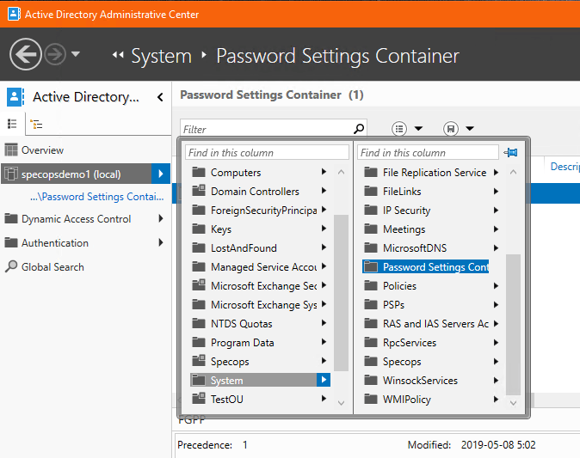Select the NTDS Quotas container
The width and height of the screenshot is (580, 458).
click(x=242, y=324)
